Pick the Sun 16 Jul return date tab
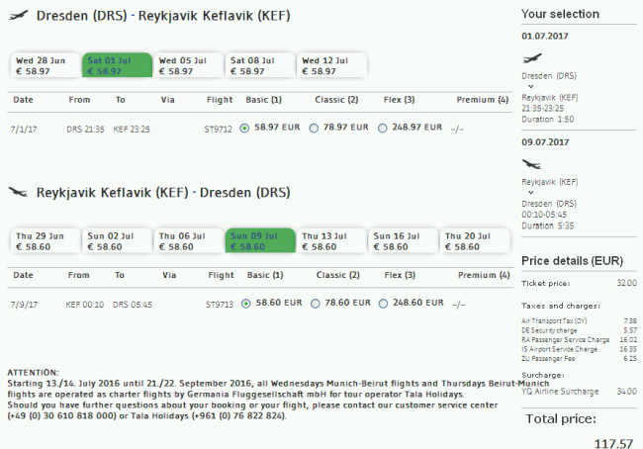Screen dimensions: 643x449 [403, 240]
